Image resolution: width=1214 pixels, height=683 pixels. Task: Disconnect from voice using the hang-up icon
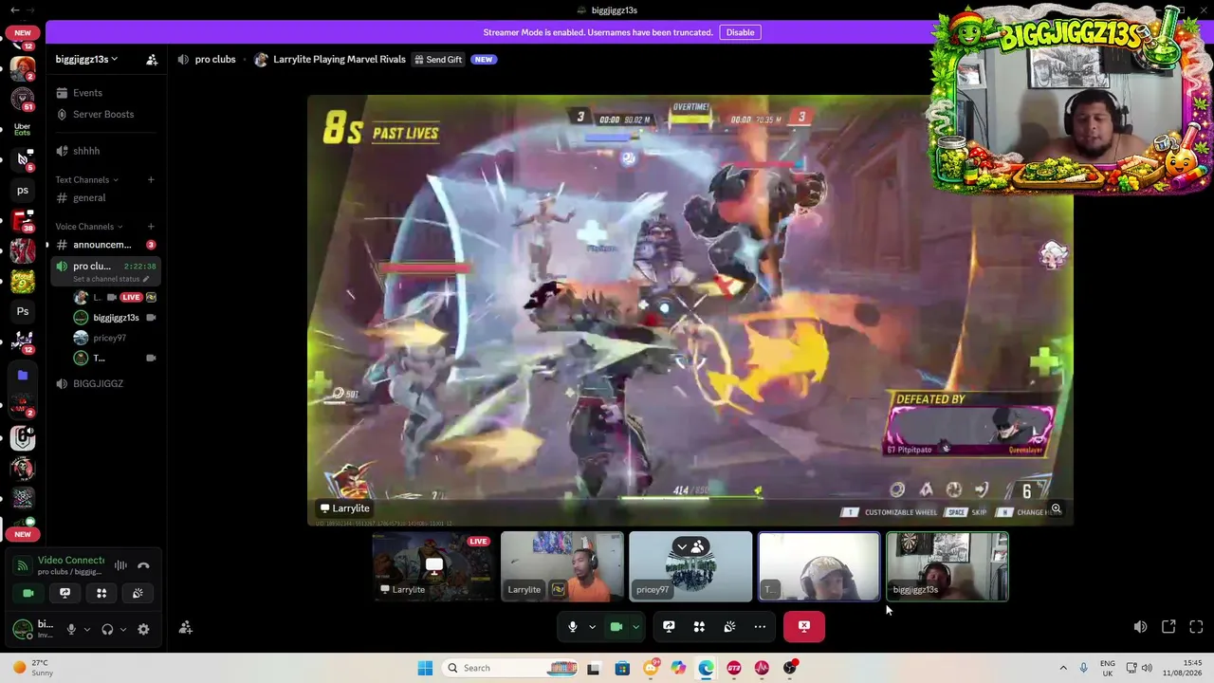coord(143,566)
